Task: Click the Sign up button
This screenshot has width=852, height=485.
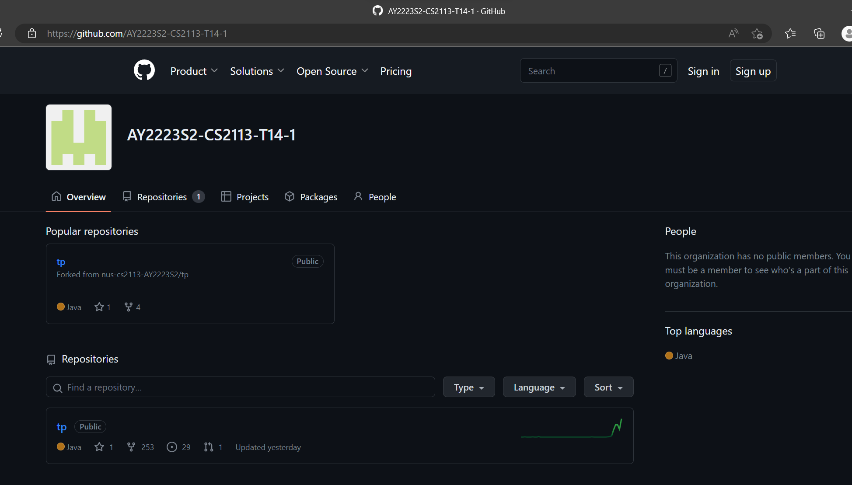Action: [x=753, y=71]
